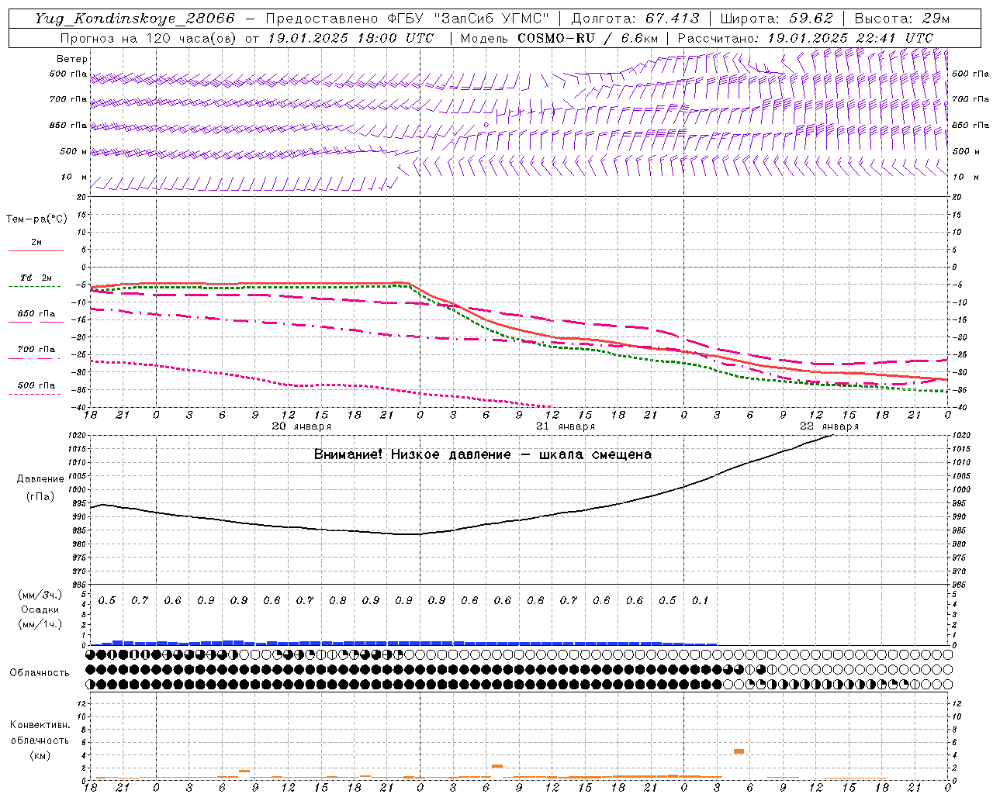
Task: Click the Осадки precipitation label
Action: pyautogui.click(x=40, y=609)
